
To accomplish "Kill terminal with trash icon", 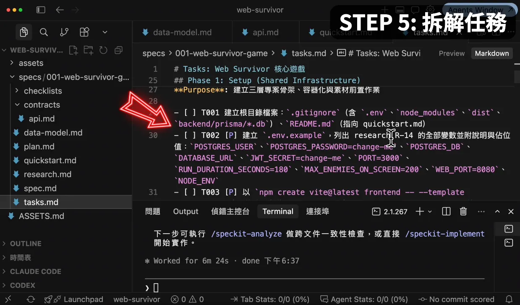I will [x=463, y=211].
